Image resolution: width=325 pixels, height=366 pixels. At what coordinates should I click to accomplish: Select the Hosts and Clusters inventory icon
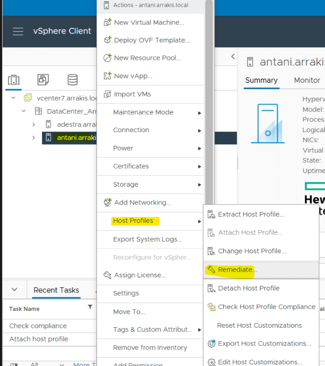click(14, 80)
